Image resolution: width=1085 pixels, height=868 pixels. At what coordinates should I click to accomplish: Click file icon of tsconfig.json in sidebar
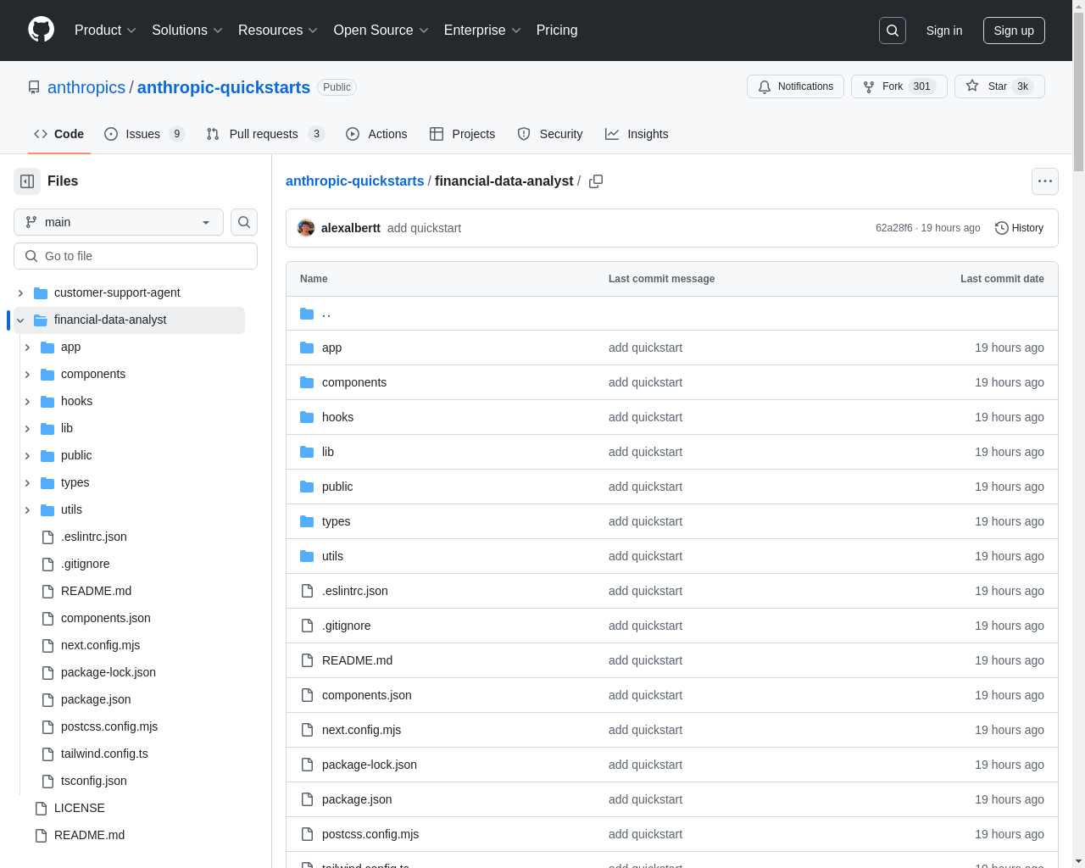(47, 781)
